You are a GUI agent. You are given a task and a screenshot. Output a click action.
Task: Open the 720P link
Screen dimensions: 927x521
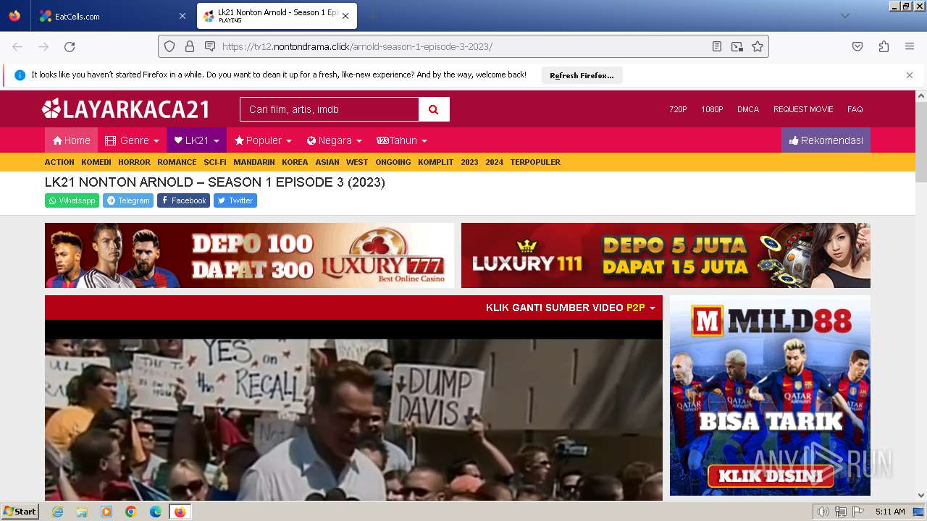click(x=678, y=109)
